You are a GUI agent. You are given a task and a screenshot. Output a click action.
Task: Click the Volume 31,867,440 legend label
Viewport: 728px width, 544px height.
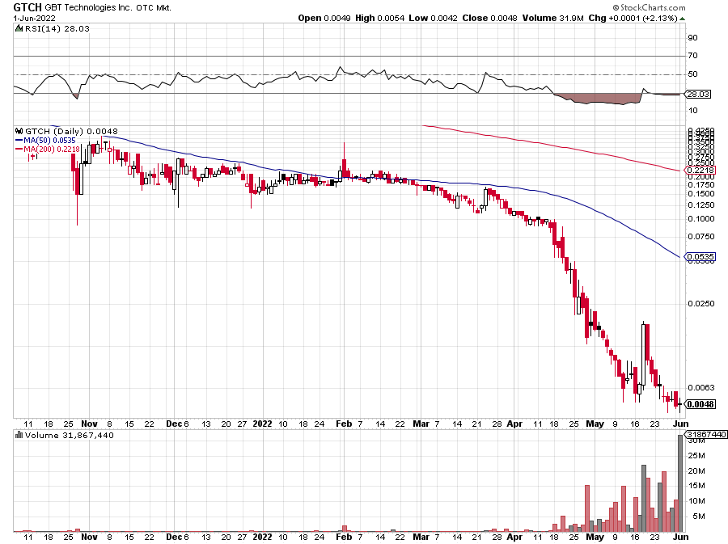tap(70, 435)
